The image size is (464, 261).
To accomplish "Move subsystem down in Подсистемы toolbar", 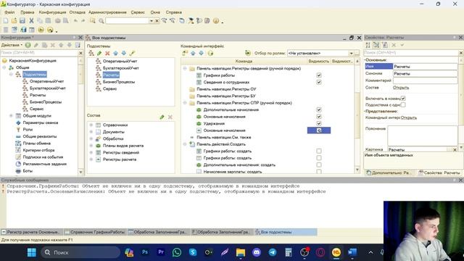I will (x=124, y=53).
